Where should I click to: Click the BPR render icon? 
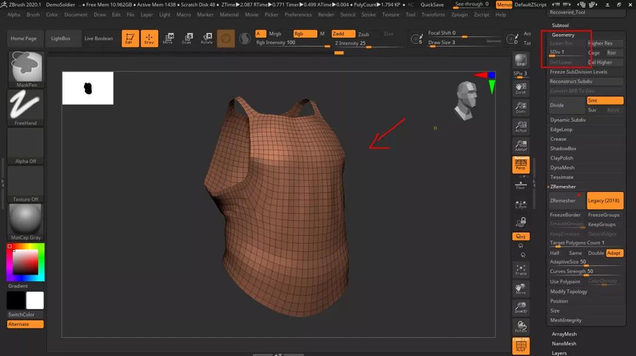[521, 60]
